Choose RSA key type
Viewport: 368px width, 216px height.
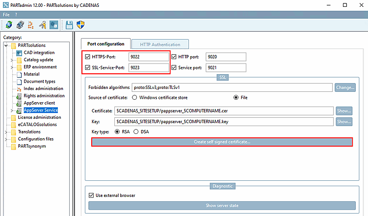point(117,131)
